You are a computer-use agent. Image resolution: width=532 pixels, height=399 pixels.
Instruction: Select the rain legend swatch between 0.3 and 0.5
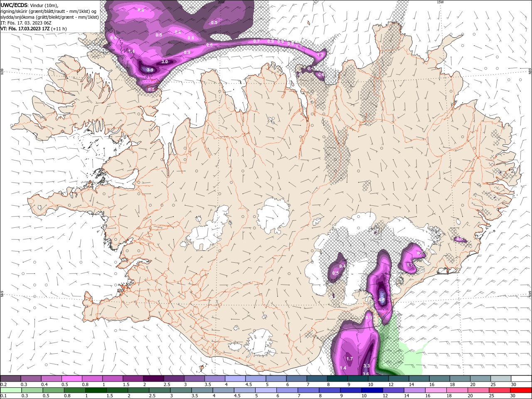[32, 390]
